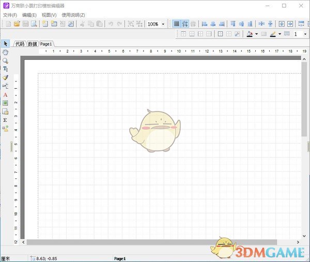Viewport: 310px width, 262px height.
Task: Insert a text object with A tool
Action: pyautogui.click(x=5, y=95)
